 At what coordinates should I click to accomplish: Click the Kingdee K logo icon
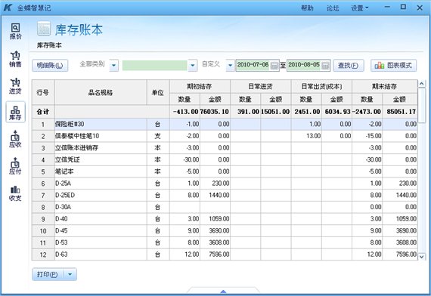tap(8, 8)
